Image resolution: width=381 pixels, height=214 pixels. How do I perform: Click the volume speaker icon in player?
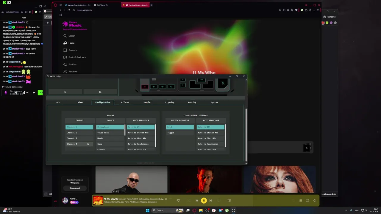pyautogui.click(x=315, y=201)
